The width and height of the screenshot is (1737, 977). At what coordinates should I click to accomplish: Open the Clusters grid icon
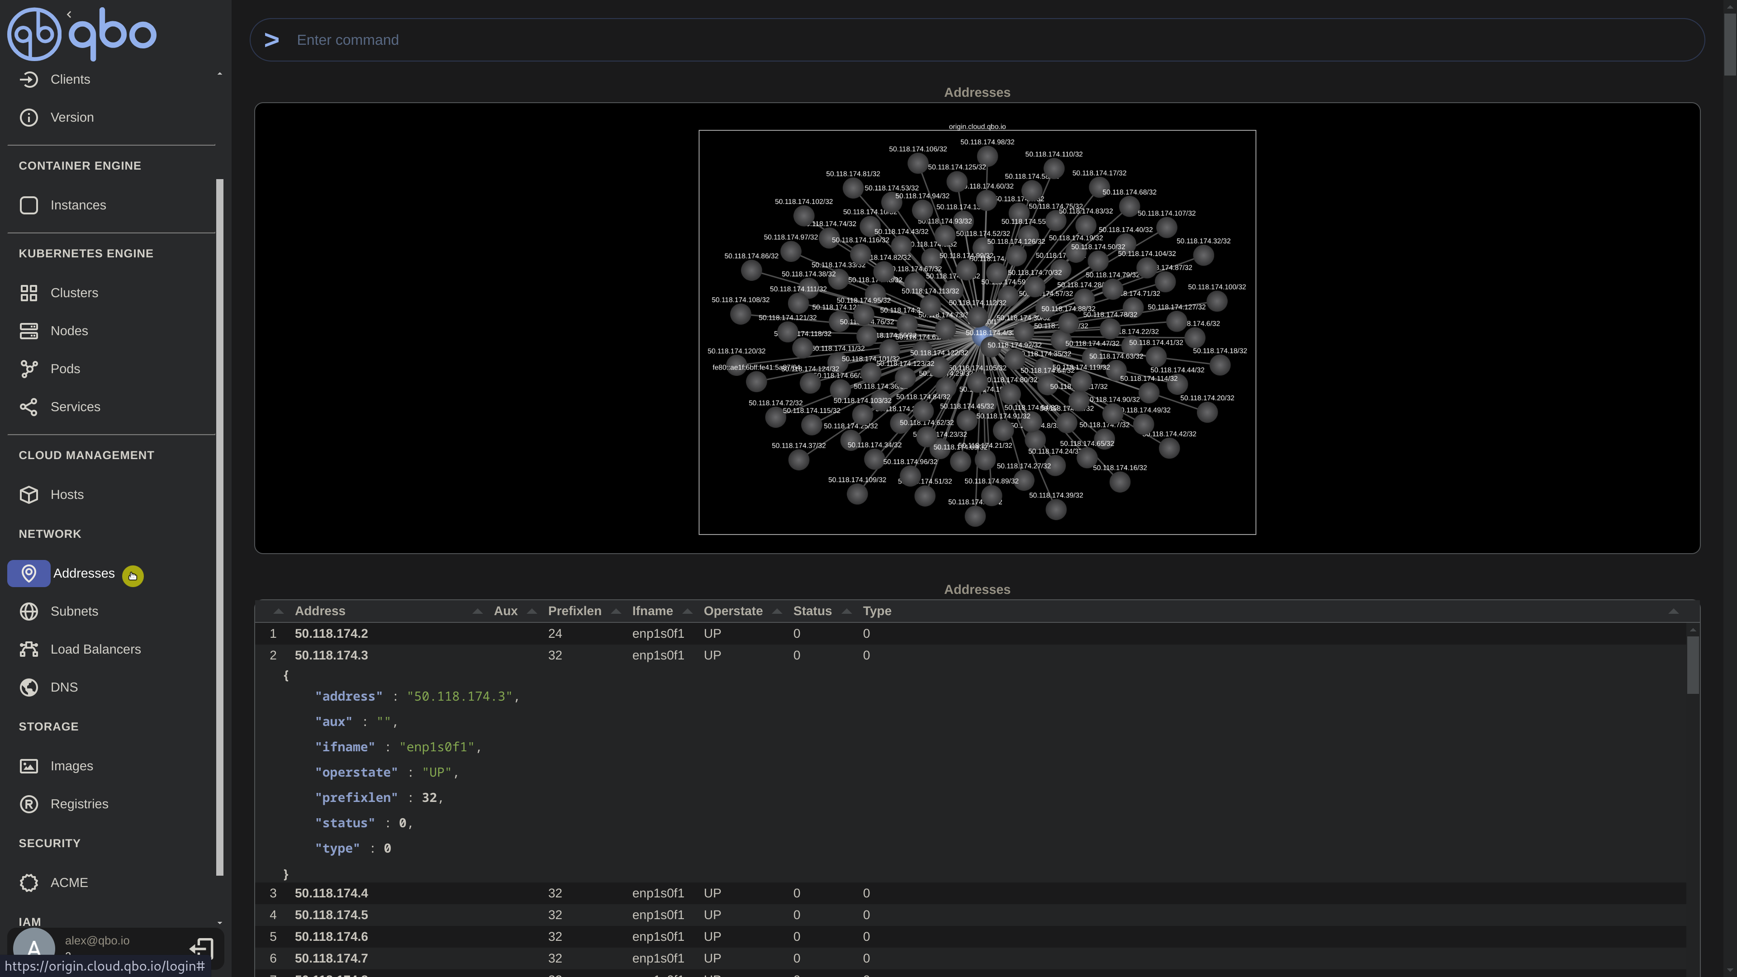coord(28,293)
